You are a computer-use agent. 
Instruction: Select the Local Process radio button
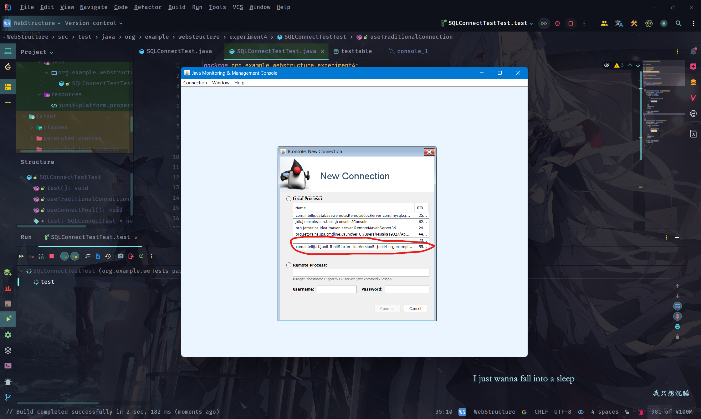tap(289, 199)
